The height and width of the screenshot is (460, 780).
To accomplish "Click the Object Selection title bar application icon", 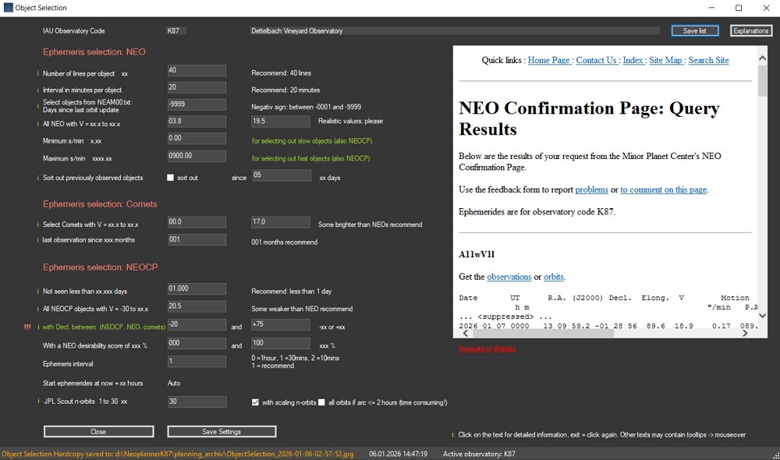I will (x=8, y=8).
